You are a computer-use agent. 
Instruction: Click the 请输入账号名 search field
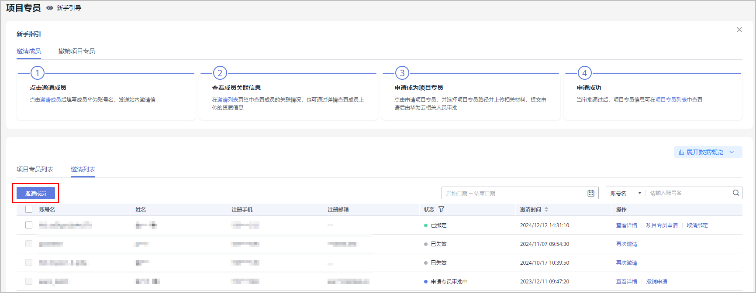[689, 193]
